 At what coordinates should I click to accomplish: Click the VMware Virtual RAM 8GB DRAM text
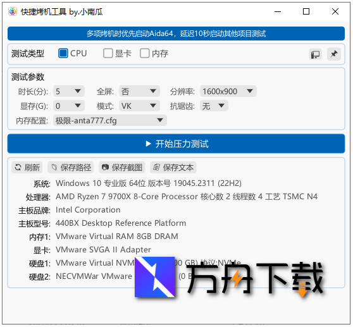pos(117,237)
